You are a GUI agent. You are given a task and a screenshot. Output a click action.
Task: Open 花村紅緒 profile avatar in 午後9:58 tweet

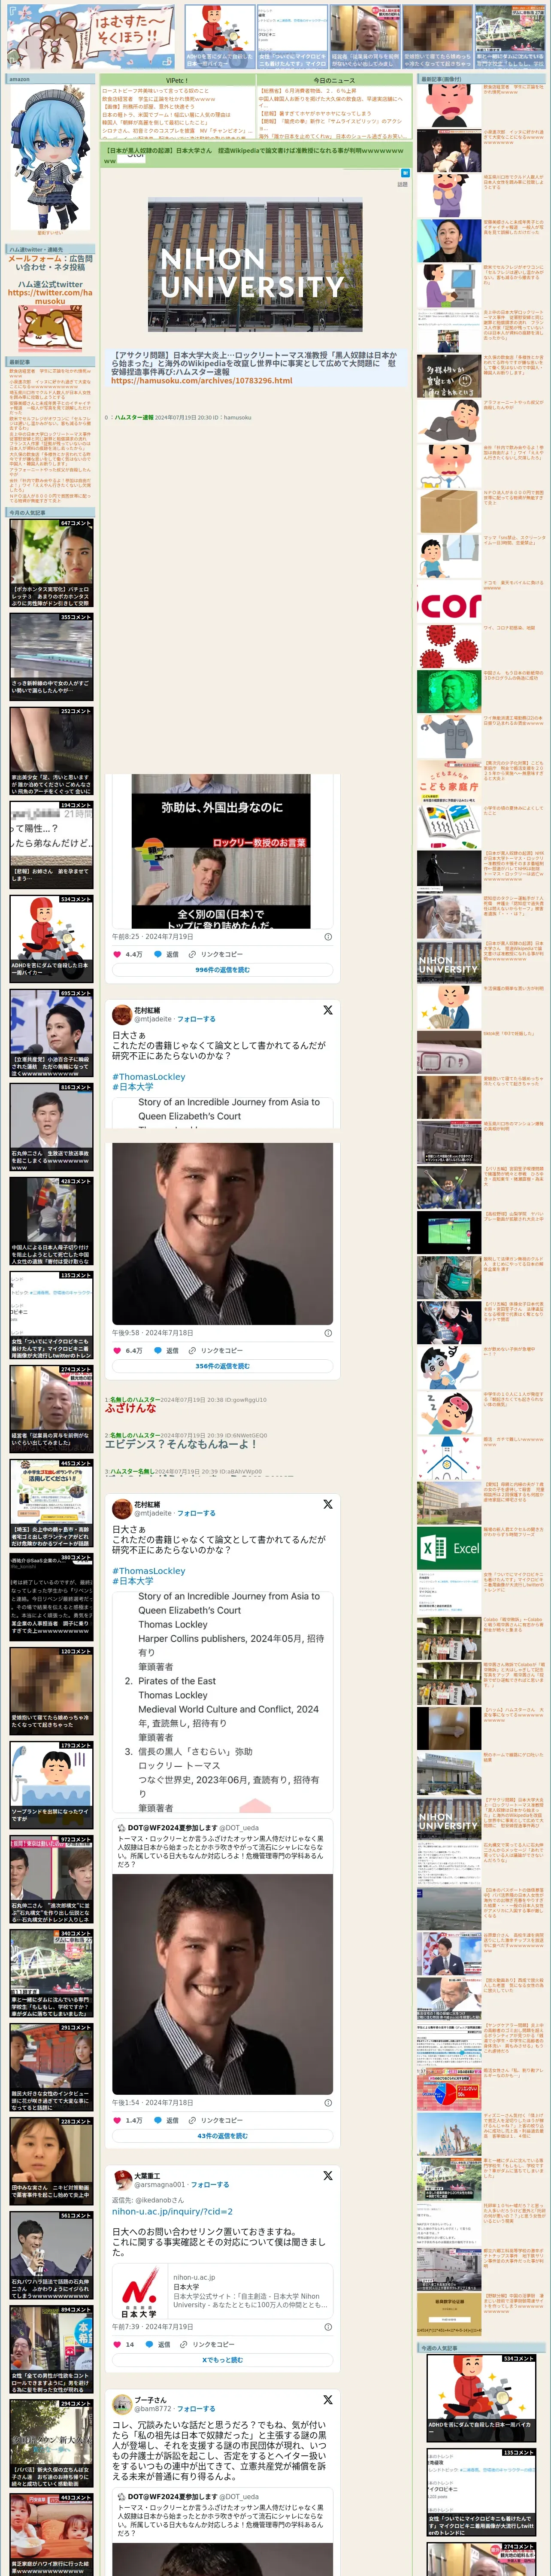(x=121, y=1014)
